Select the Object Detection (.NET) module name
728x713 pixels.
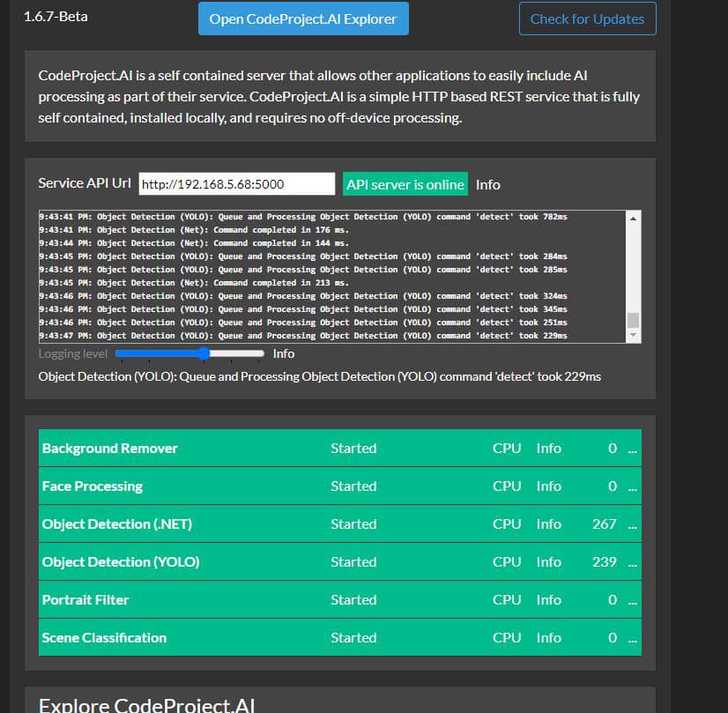coord(117,524)
